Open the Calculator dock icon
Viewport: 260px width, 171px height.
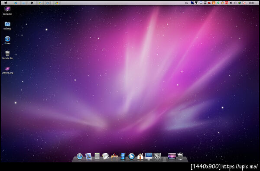point(97,156)
